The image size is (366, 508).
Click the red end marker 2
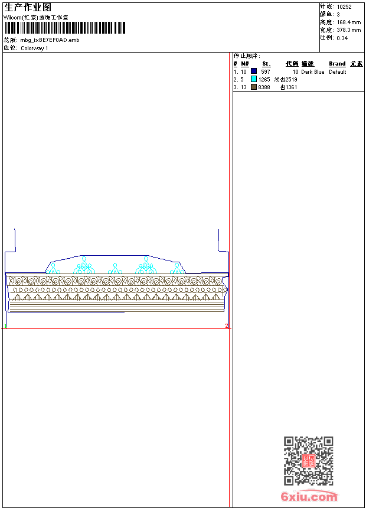(x=227, y=325)
